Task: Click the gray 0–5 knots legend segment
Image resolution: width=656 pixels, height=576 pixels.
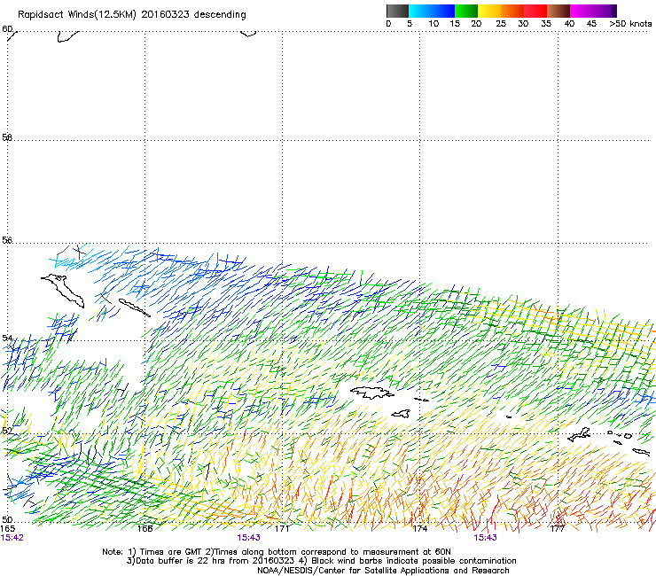Action: pos(397,11)
